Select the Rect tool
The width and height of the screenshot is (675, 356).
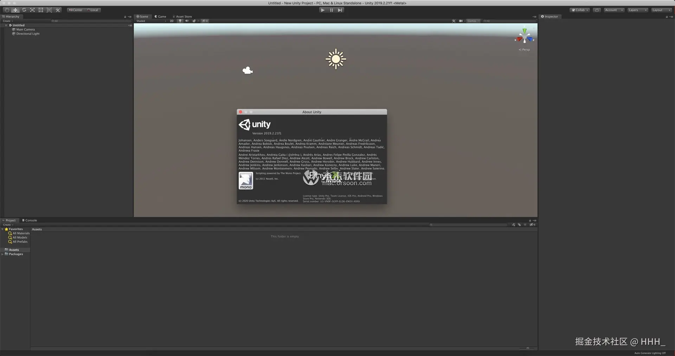click(x=41, y=10)
